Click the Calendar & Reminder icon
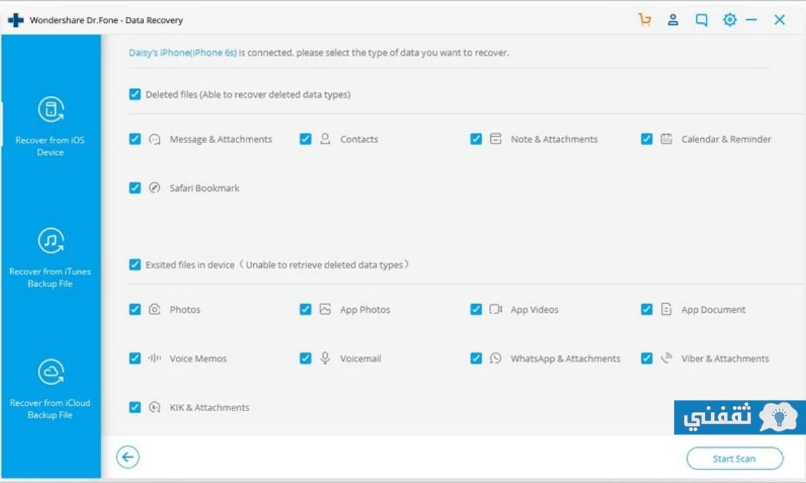Viewport: 806px width, 483px height. coord(666,139)
